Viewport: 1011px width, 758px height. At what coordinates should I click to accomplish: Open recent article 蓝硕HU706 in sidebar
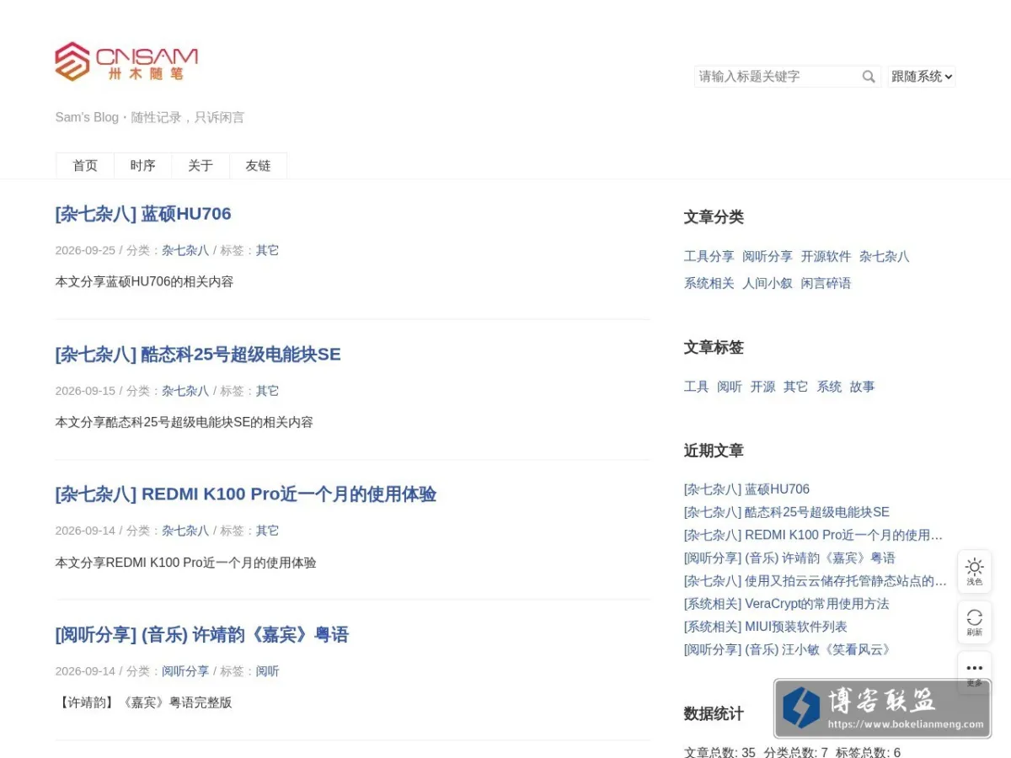746,489
